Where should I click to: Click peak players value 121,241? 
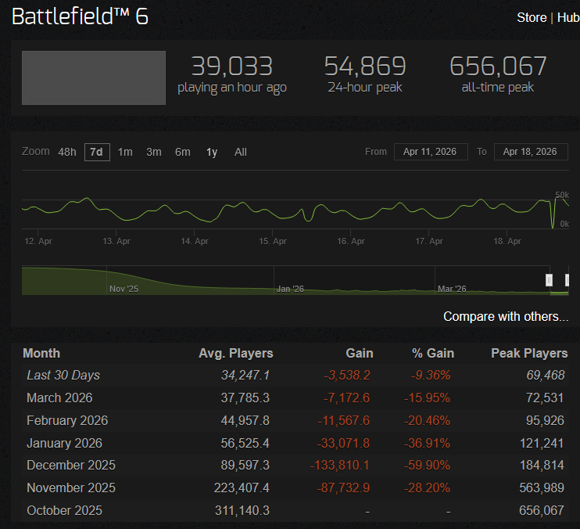(x=542, y=443)
